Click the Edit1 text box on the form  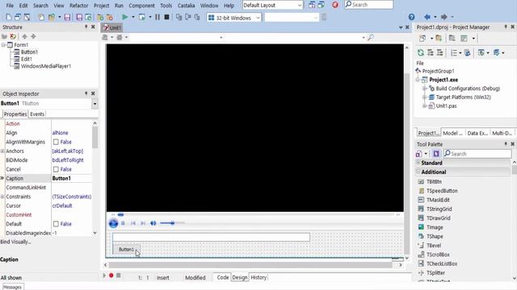point(211,237)
